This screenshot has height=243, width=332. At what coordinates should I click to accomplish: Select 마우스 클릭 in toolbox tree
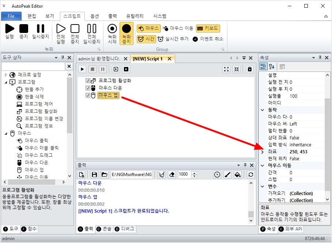37,141
